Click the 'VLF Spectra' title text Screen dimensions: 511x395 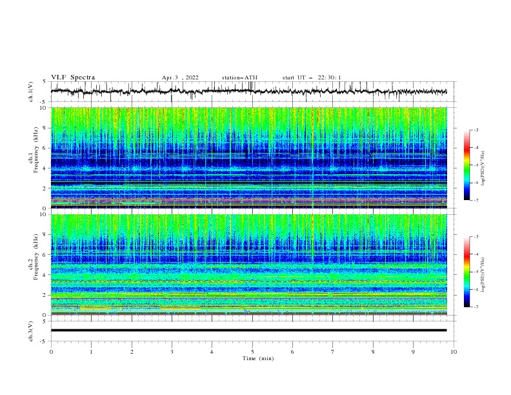(x=73, y=77)
